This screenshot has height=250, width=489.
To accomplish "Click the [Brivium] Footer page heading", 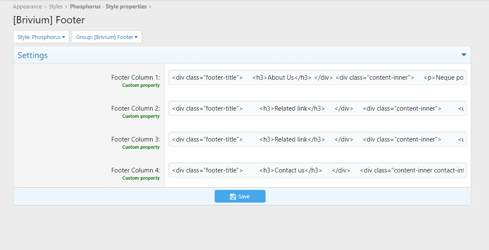I will click(x=49, y=20).
